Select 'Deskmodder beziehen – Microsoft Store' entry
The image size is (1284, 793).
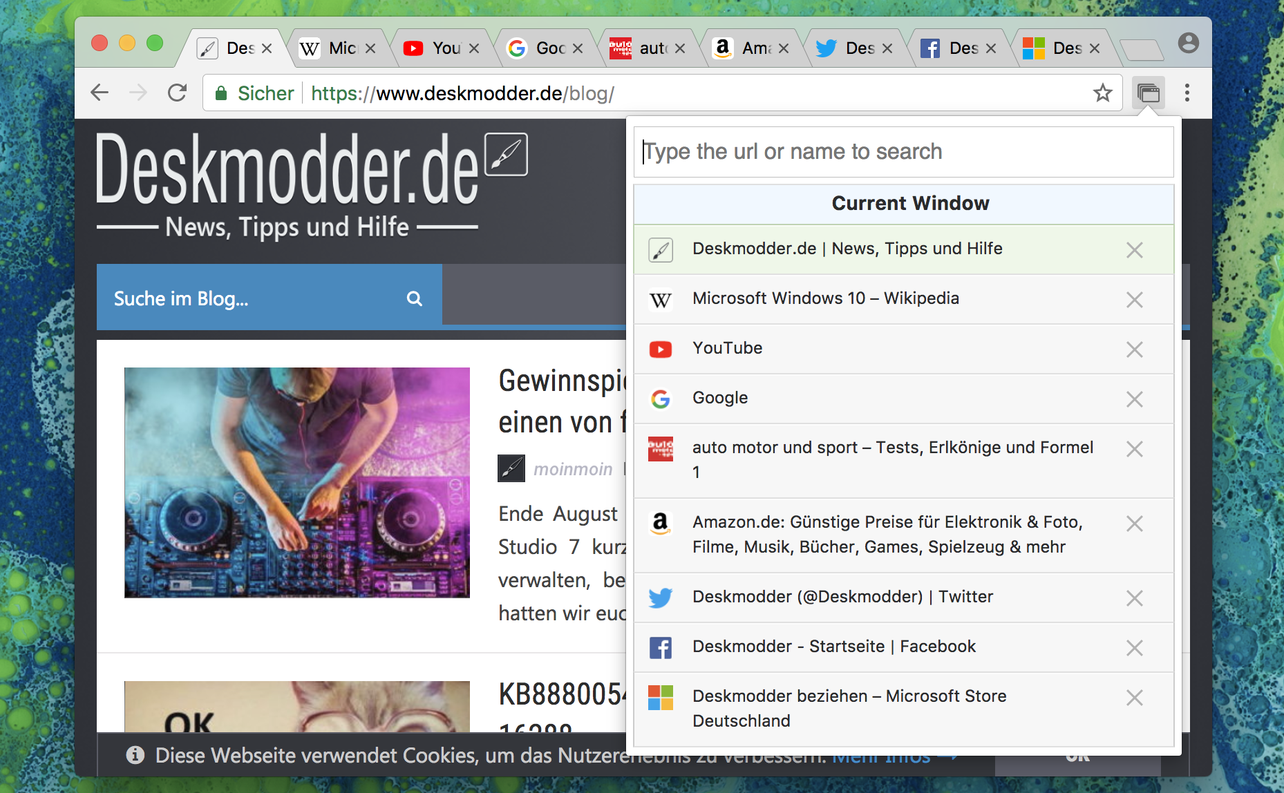(x=904, y=709)
